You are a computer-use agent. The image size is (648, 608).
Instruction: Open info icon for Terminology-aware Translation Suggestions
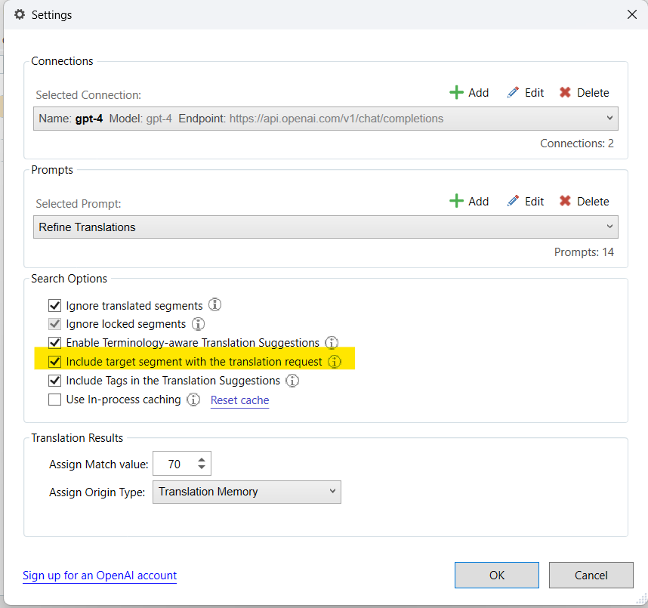pyautogui.click(x=332, y=342)
